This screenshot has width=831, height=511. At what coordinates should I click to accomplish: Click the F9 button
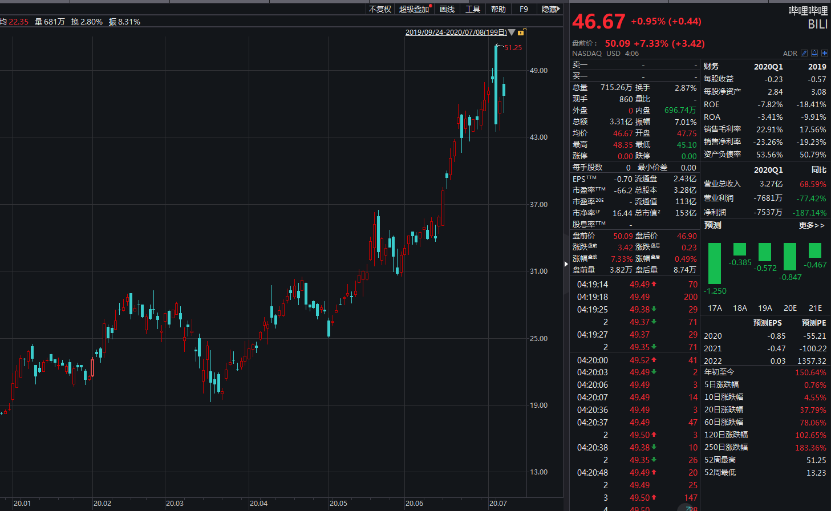(x=524, y=9)
